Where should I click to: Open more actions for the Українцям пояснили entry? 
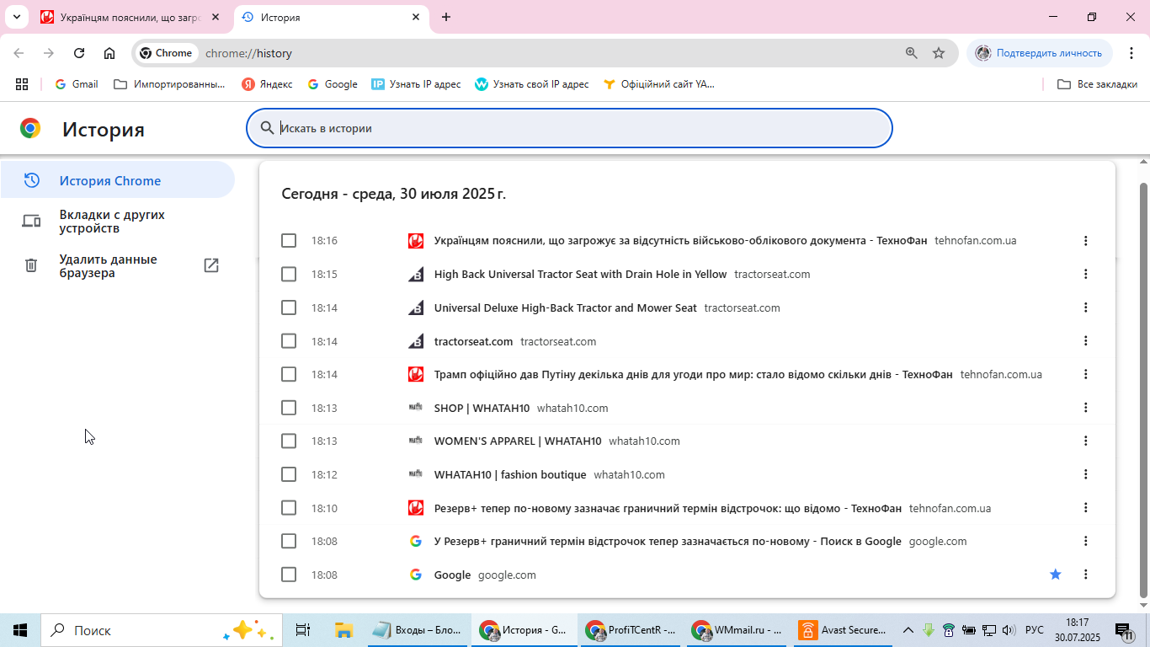pyautogui.click(x=1085, y=241)
